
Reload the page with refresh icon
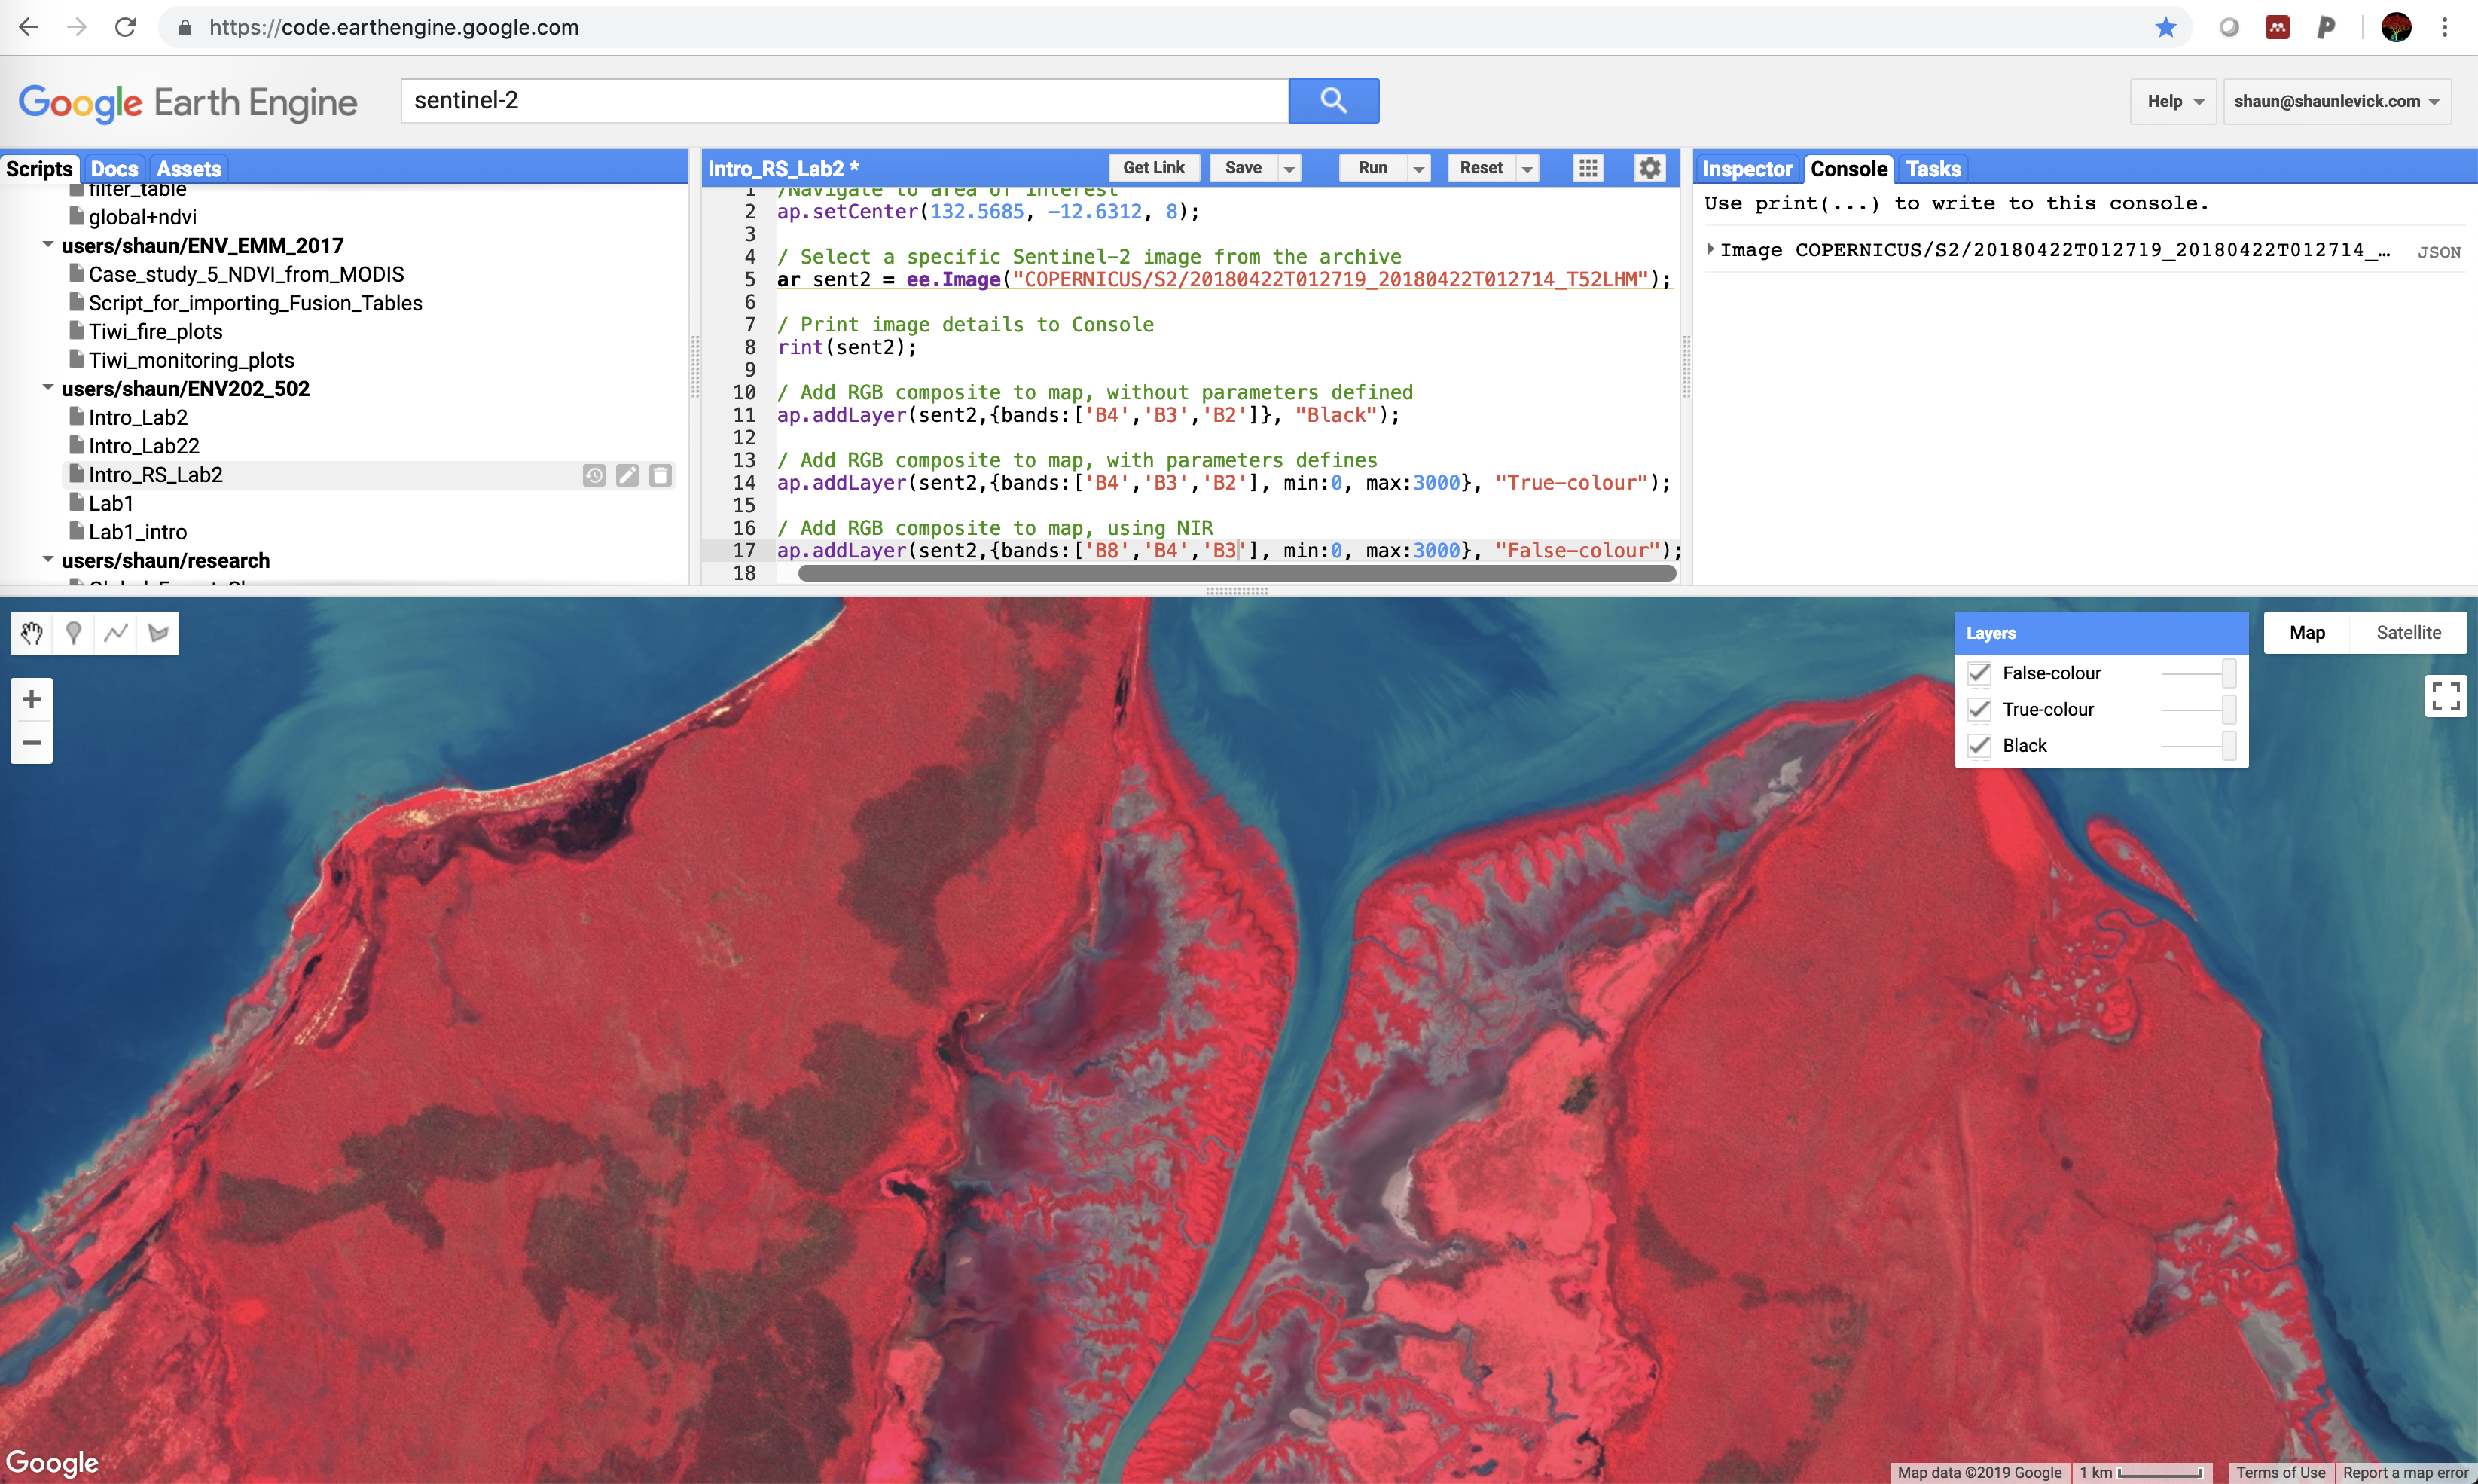125,27
